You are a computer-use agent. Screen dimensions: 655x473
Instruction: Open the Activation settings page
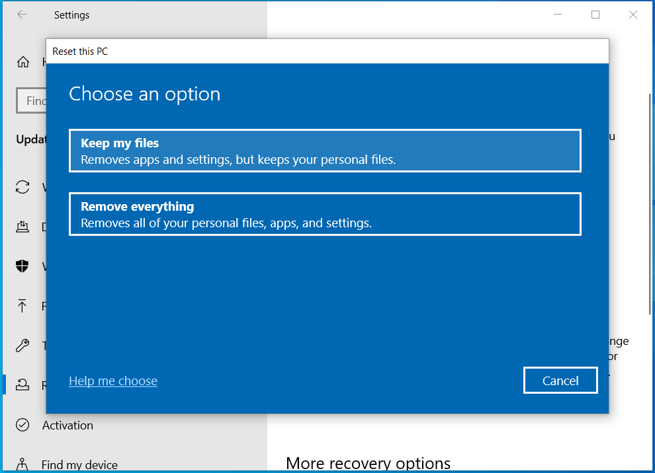point(67,425)
